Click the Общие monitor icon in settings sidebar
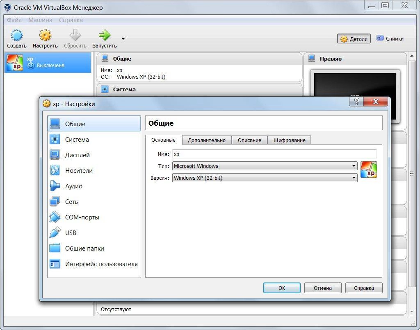This screenshot has width=420, height=330. [55, 124]
